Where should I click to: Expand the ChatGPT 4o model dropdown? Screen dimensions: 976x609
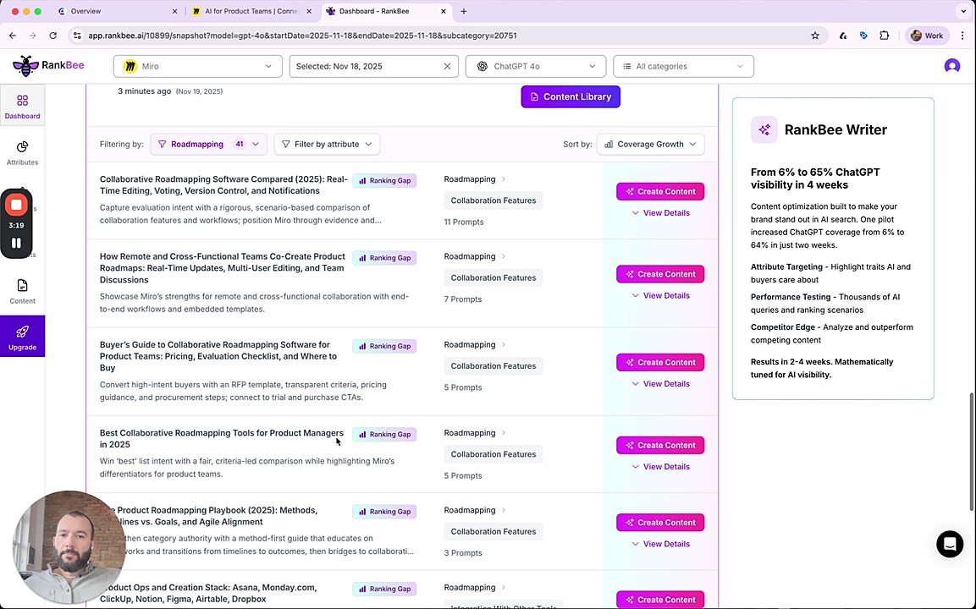(x=535, y=66)
